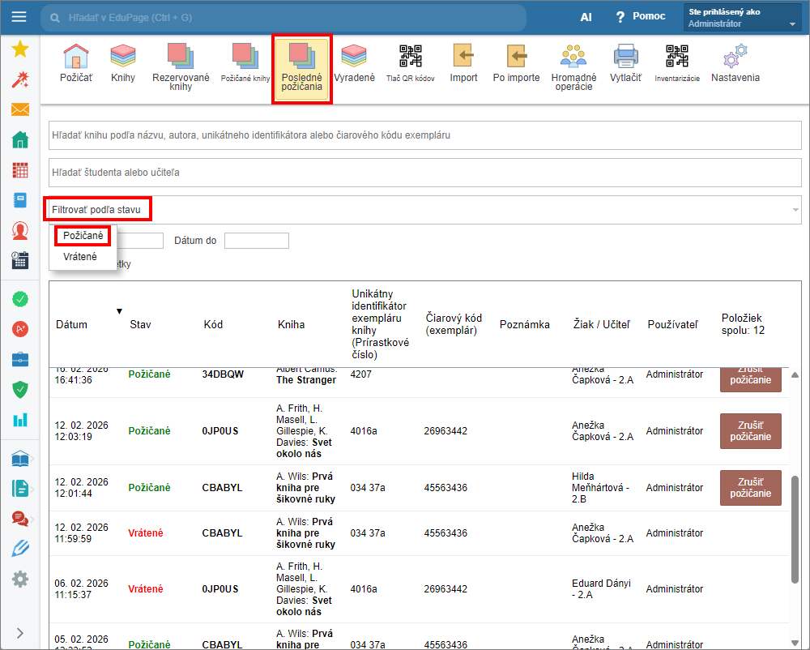Click the envelope messages icon in sidebar
Viewport: 810px width, 650px height.
point(20,109)
